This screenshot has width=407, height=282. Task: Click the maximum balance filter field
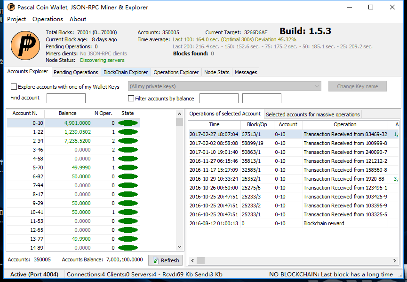point(262,99)
